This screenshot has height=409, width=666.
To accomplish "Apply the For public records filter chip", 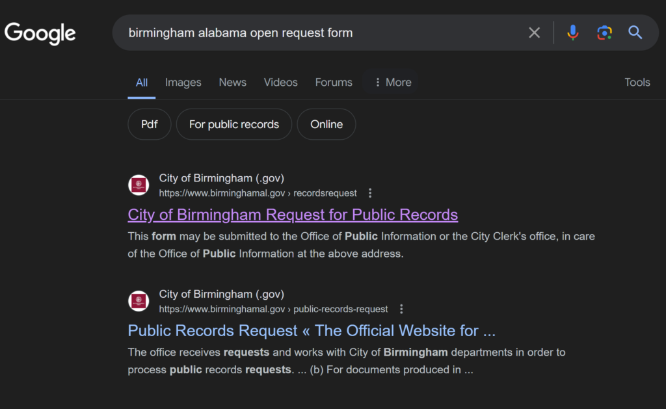I will [234, 124].
